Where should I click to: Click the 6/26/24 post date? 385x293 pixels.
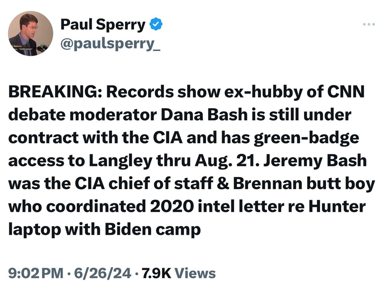103,273
